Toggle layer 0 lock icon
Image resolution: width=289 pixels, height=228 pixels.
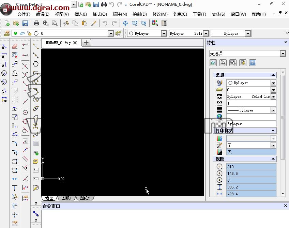(29, 33)
